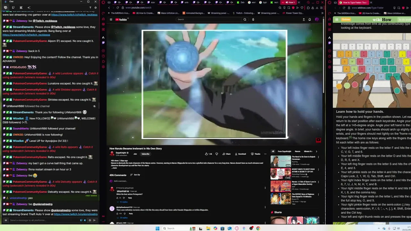Image resolution: width=411 pixels, height=231 pixels.
Task: Expand 31 replies on pinned comment
Action: 123,202
